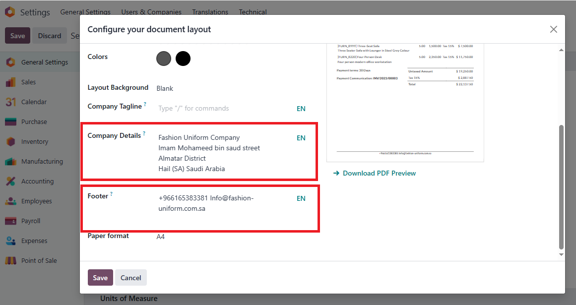
Task: Click the Odoo Settings app logo icon
Action: [x=10, y=12]
